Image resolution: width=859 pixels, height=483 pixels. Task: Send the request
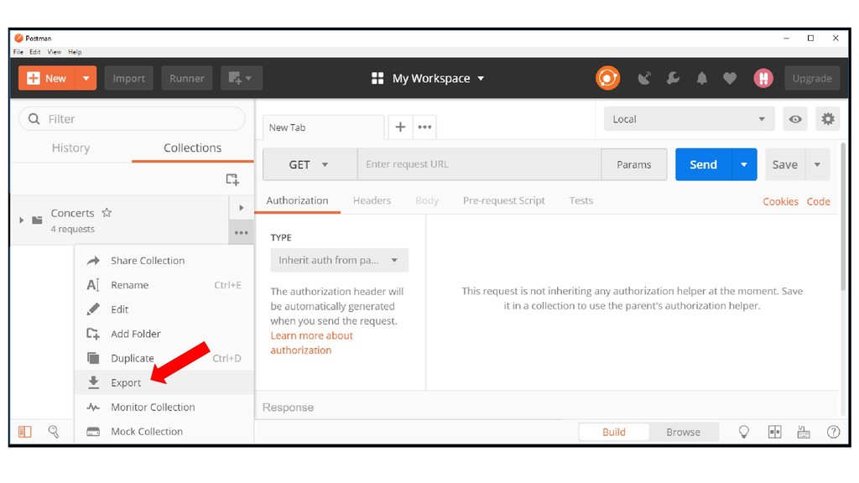(x=703, y=164)
